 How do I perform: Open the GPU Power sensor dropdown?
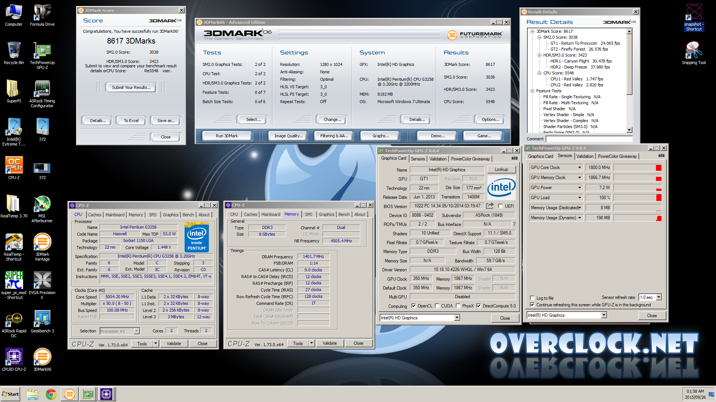click(x=580, y=188)
